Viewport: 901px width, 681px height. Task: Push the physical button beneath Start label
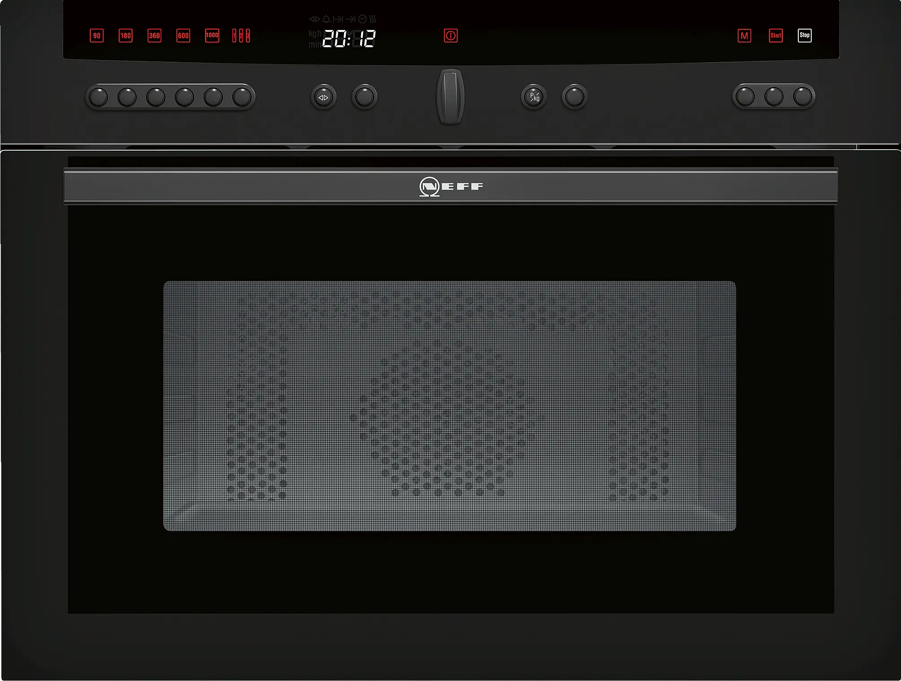click(x=774, y=97)
